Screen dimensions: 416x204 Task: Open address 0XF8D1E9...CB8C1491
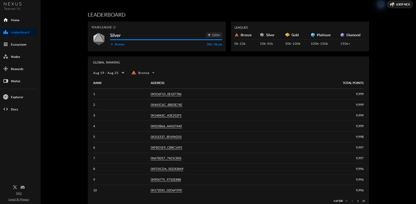[166, 148]
